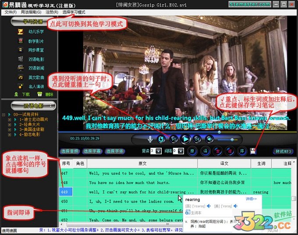Add rearing to 生词本
The height and width of the screenshot is (235, 298).
[x=193, y=213]
